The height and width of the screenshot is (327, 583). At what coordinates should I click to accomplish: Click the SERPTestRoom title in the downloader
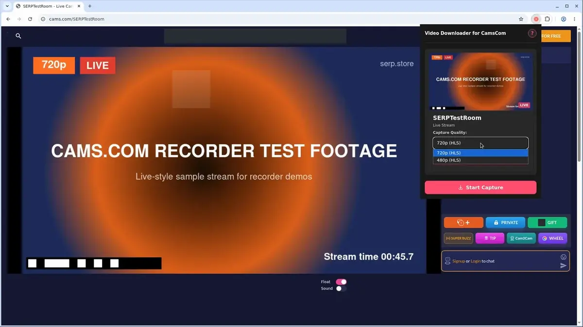(457, 118)
